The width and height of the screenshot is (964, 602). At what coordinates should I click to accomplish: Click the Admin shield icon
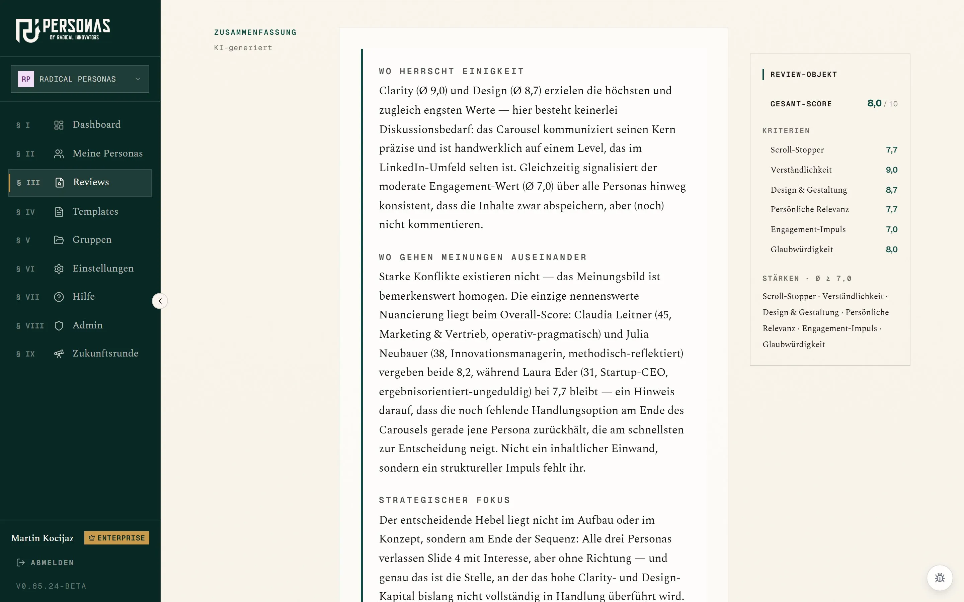point(59,326)
